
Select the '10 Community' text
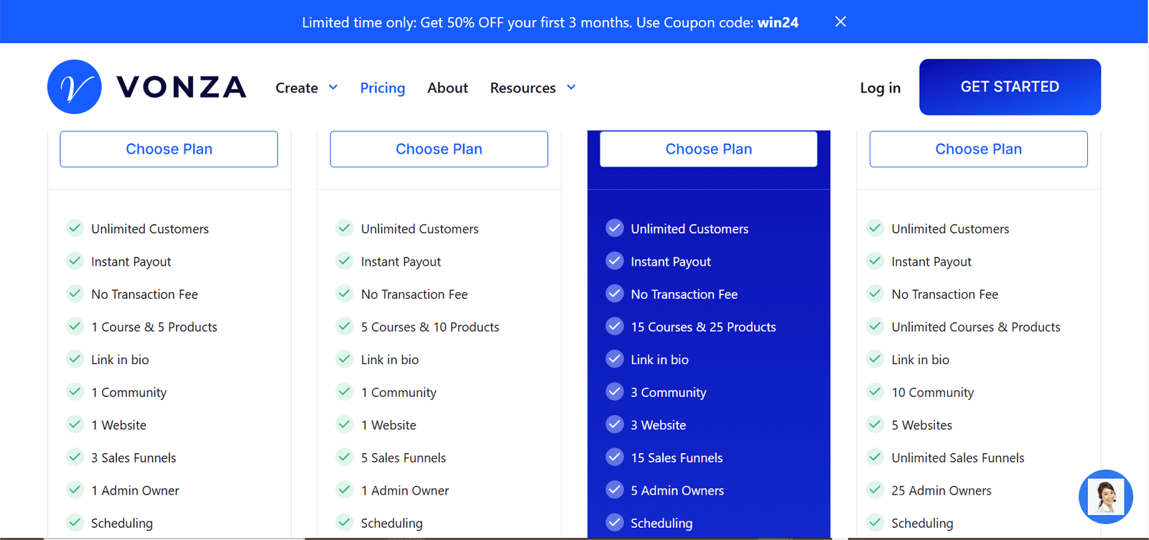click(933, 393)
